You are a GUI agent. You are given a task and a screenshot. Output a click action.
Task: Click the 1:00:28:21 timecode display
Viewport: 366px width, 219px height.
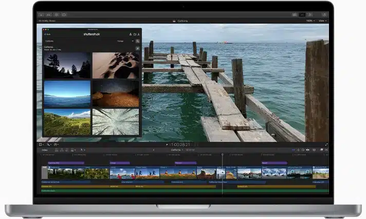pyautogui.click(x=180, y=145)
